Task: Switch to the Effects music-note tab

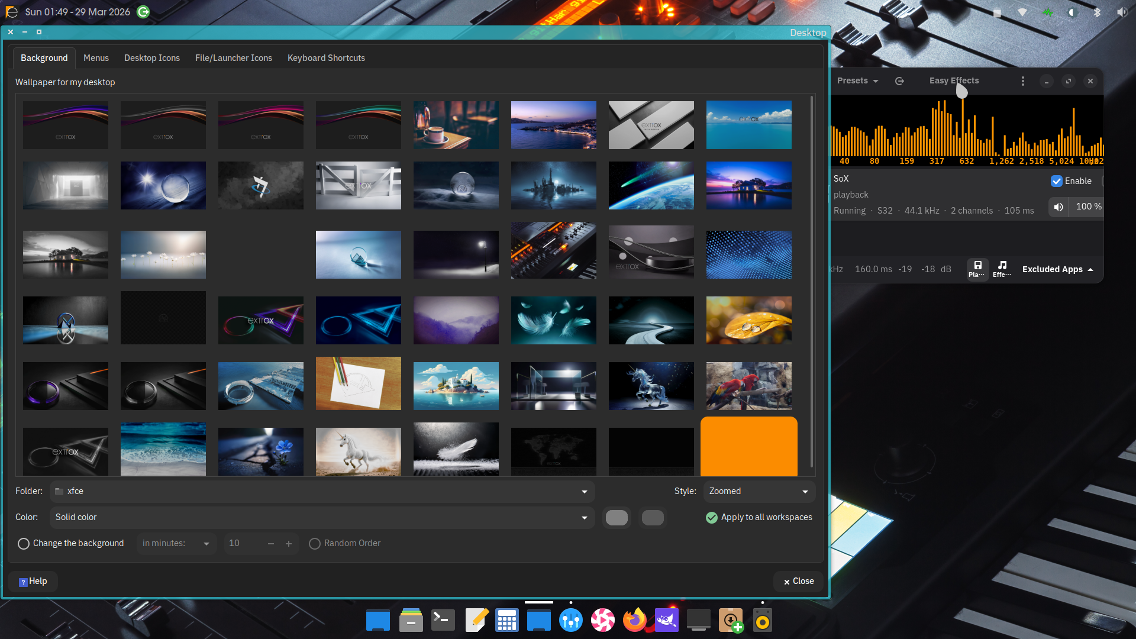Action: [1002, 269]
